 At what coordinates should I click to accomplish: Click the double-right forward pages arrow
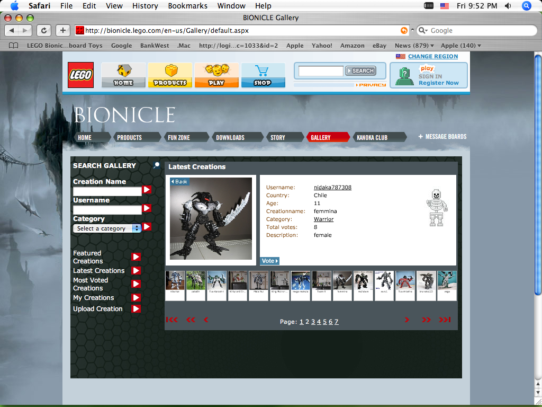point(426,320)
